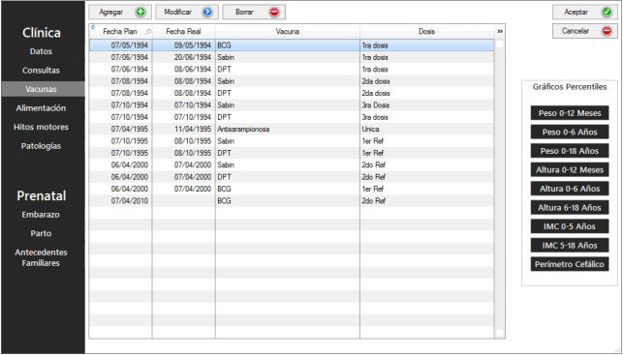Click the table's vertical scrollbar
The width and height of the screenshot is (623, 355).
coord(499,189)
